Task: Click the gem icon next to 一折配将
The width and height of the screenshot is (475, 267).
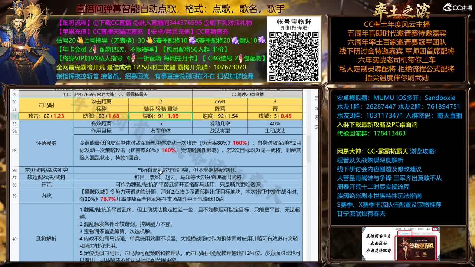Action: [133, 59]
